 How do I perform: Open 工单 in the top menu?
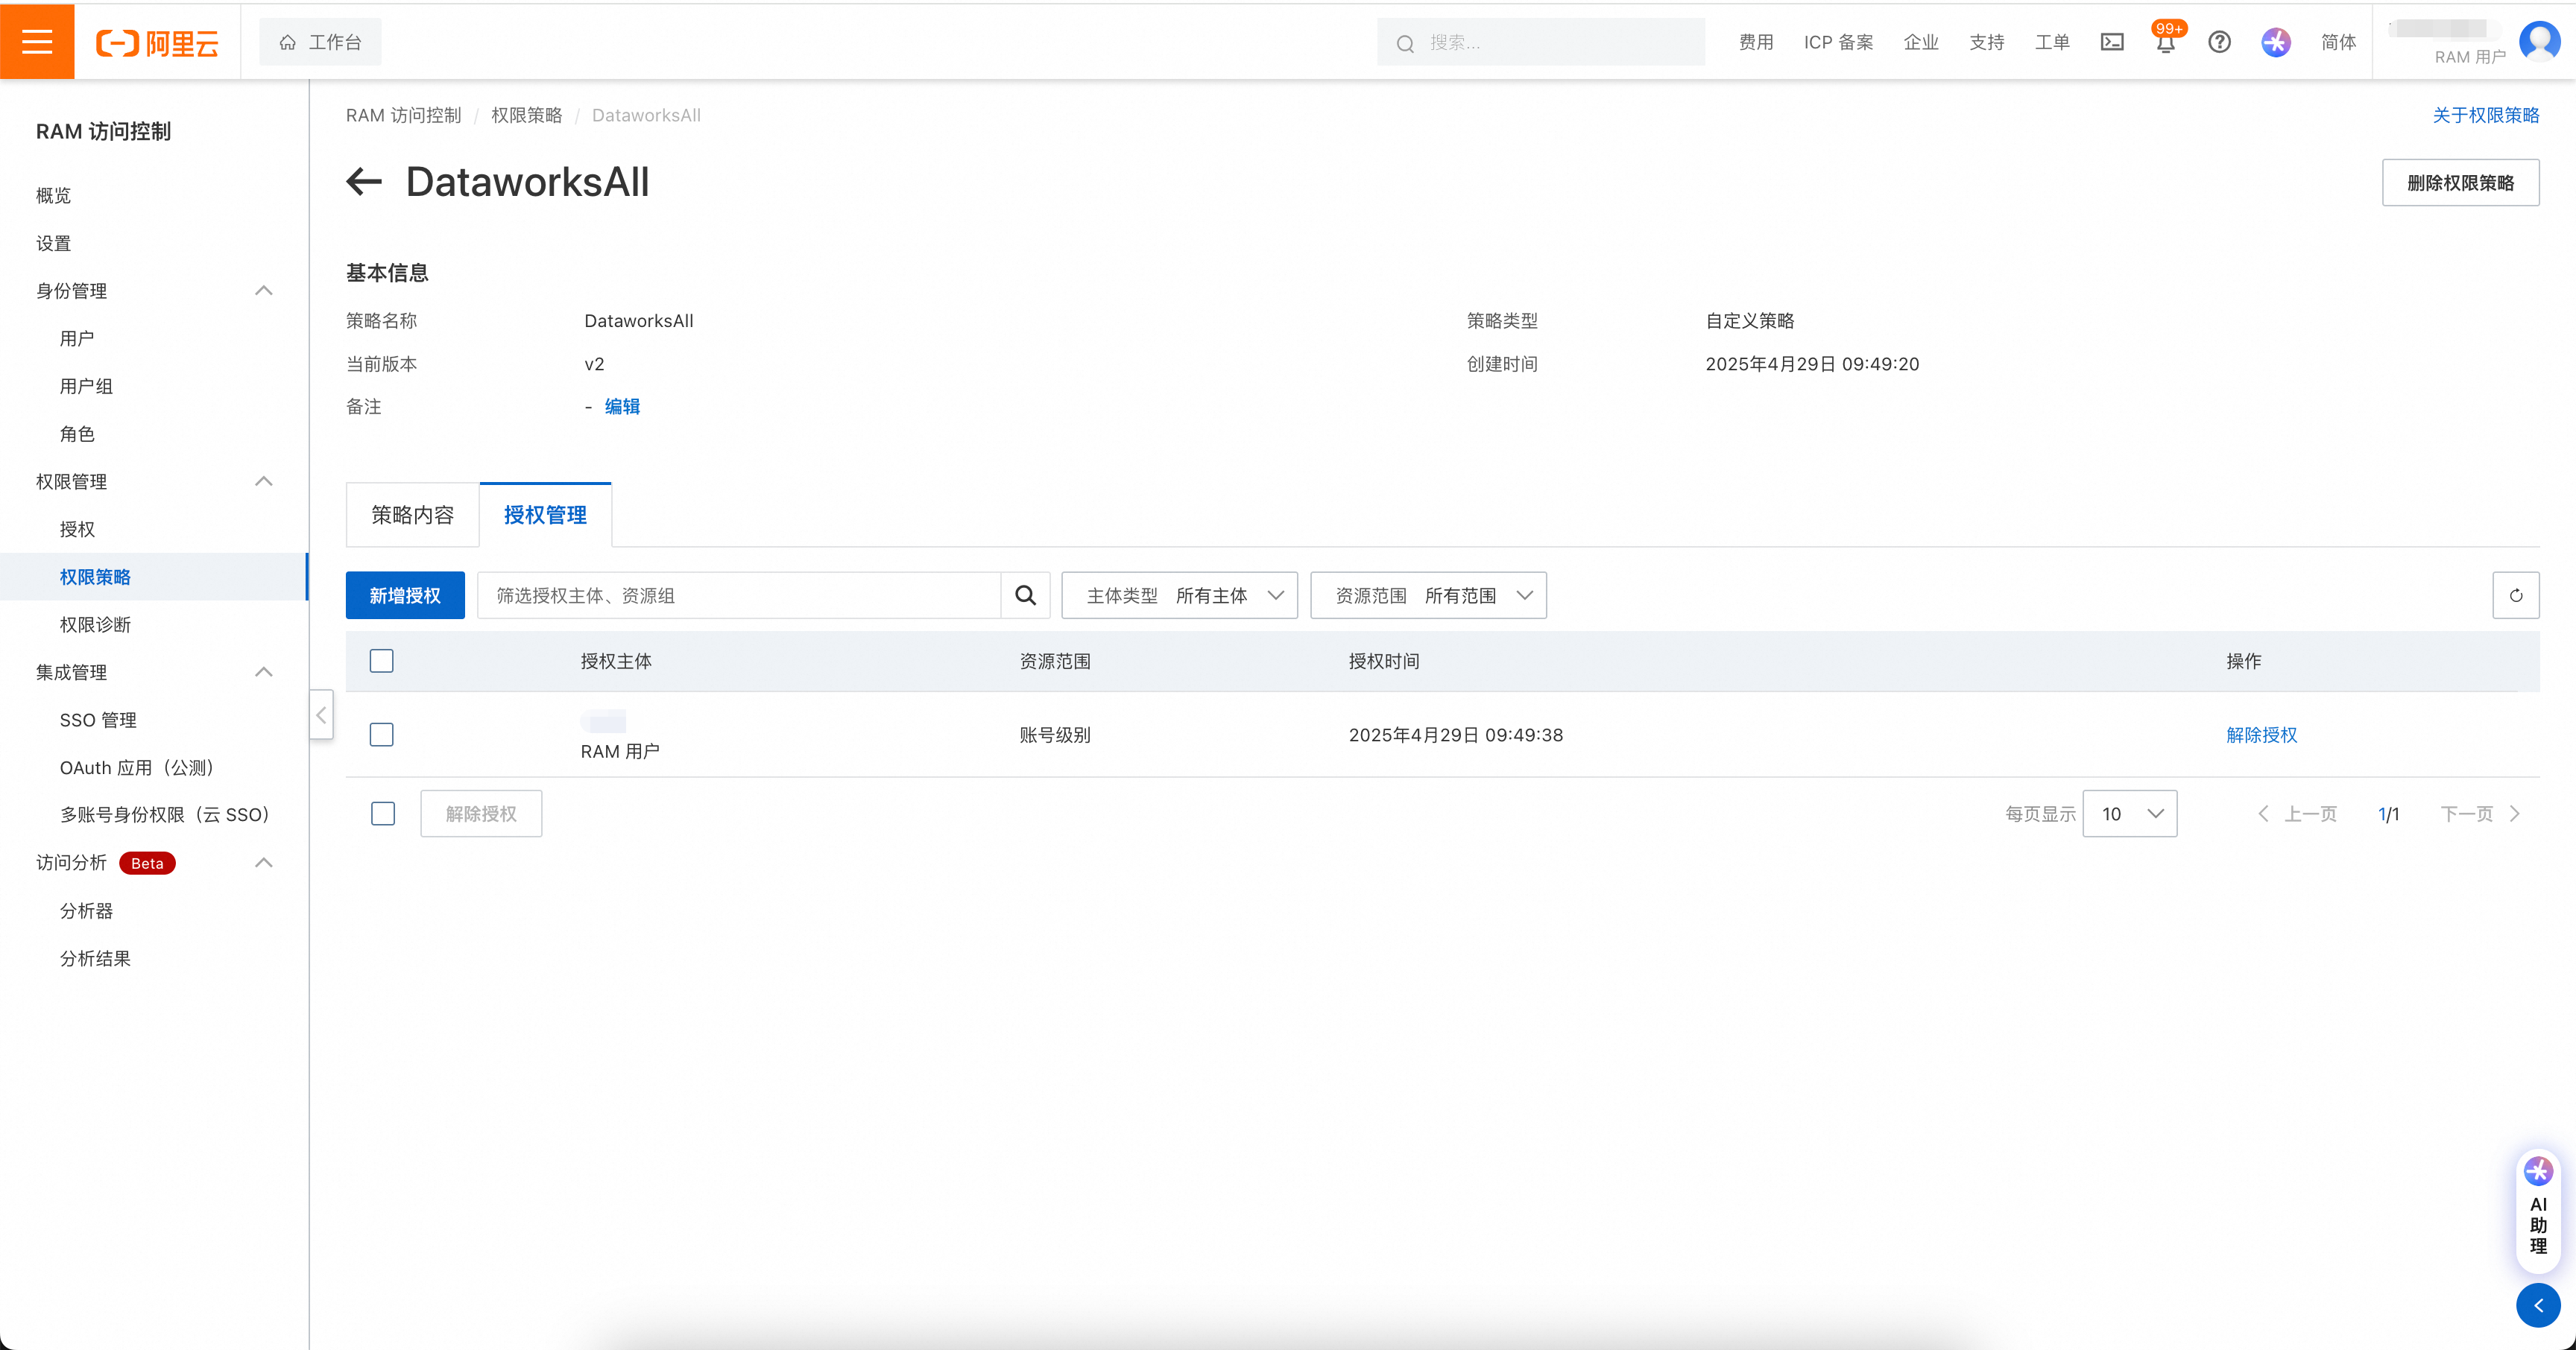(x=2052, y=42)
